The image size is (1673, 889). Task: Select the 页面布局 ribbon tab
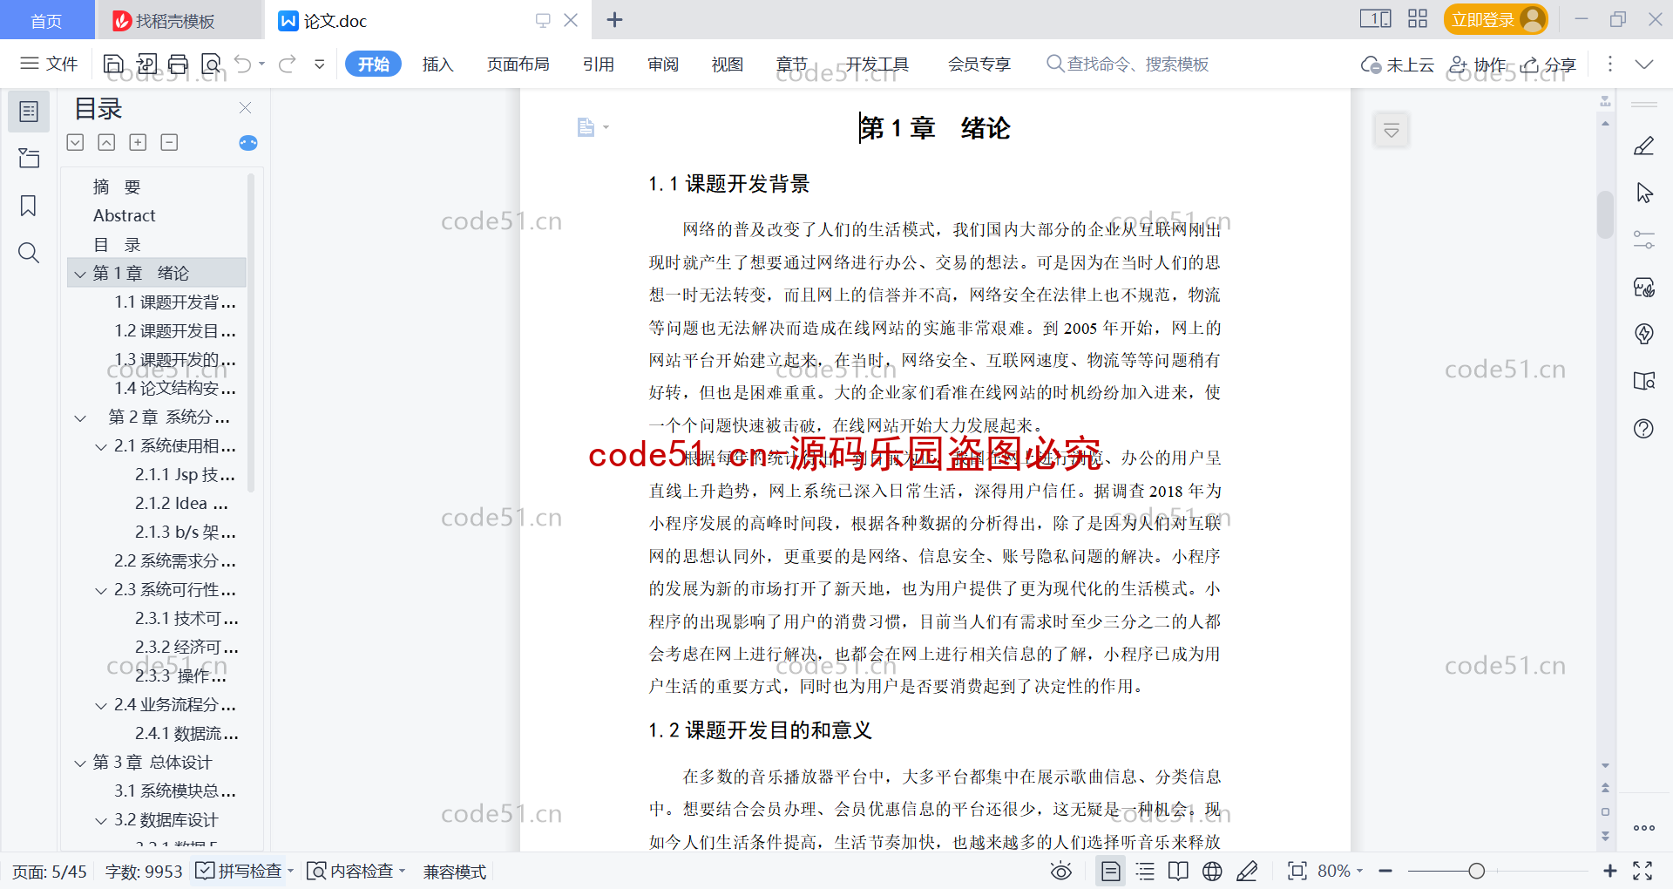click(518, 64)
